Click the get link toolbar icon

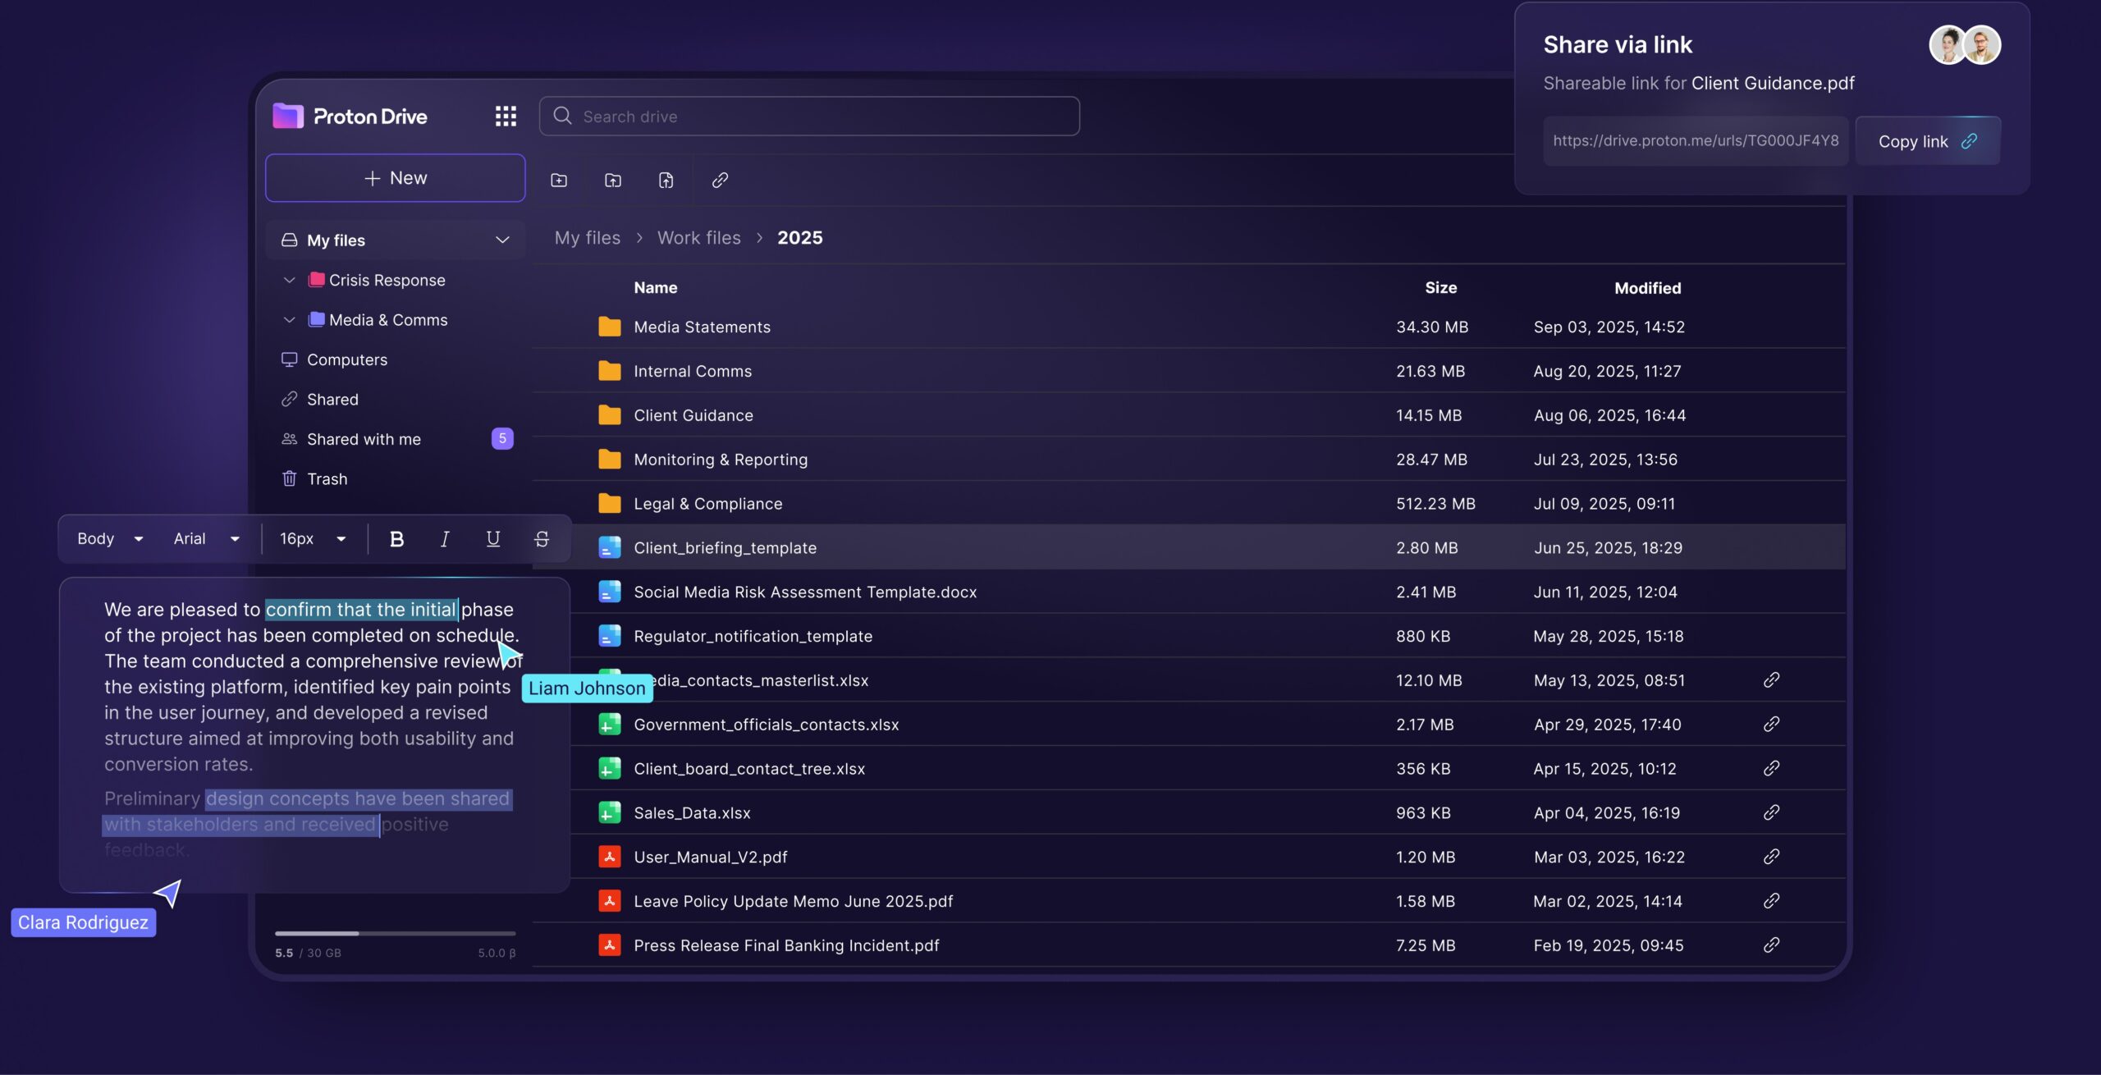click(720, 180)
